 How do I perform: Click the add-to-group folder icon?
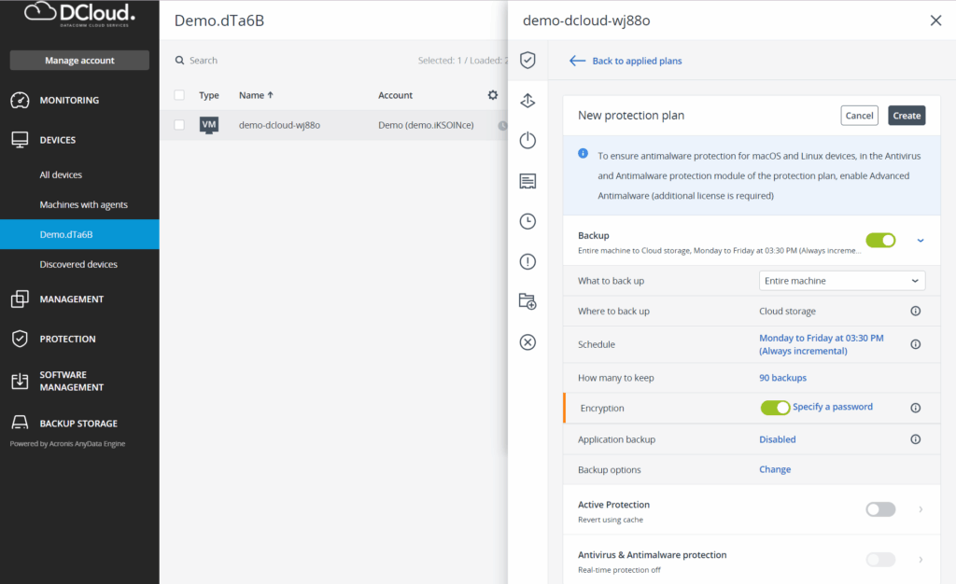click(527, 301)
